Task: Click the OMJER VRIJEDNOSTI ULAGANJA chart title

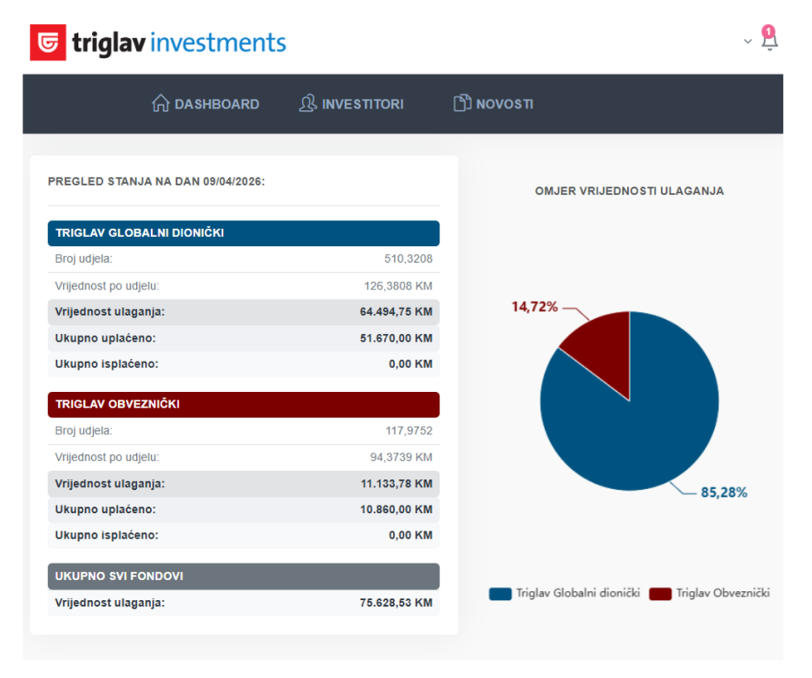Action: 629,191
